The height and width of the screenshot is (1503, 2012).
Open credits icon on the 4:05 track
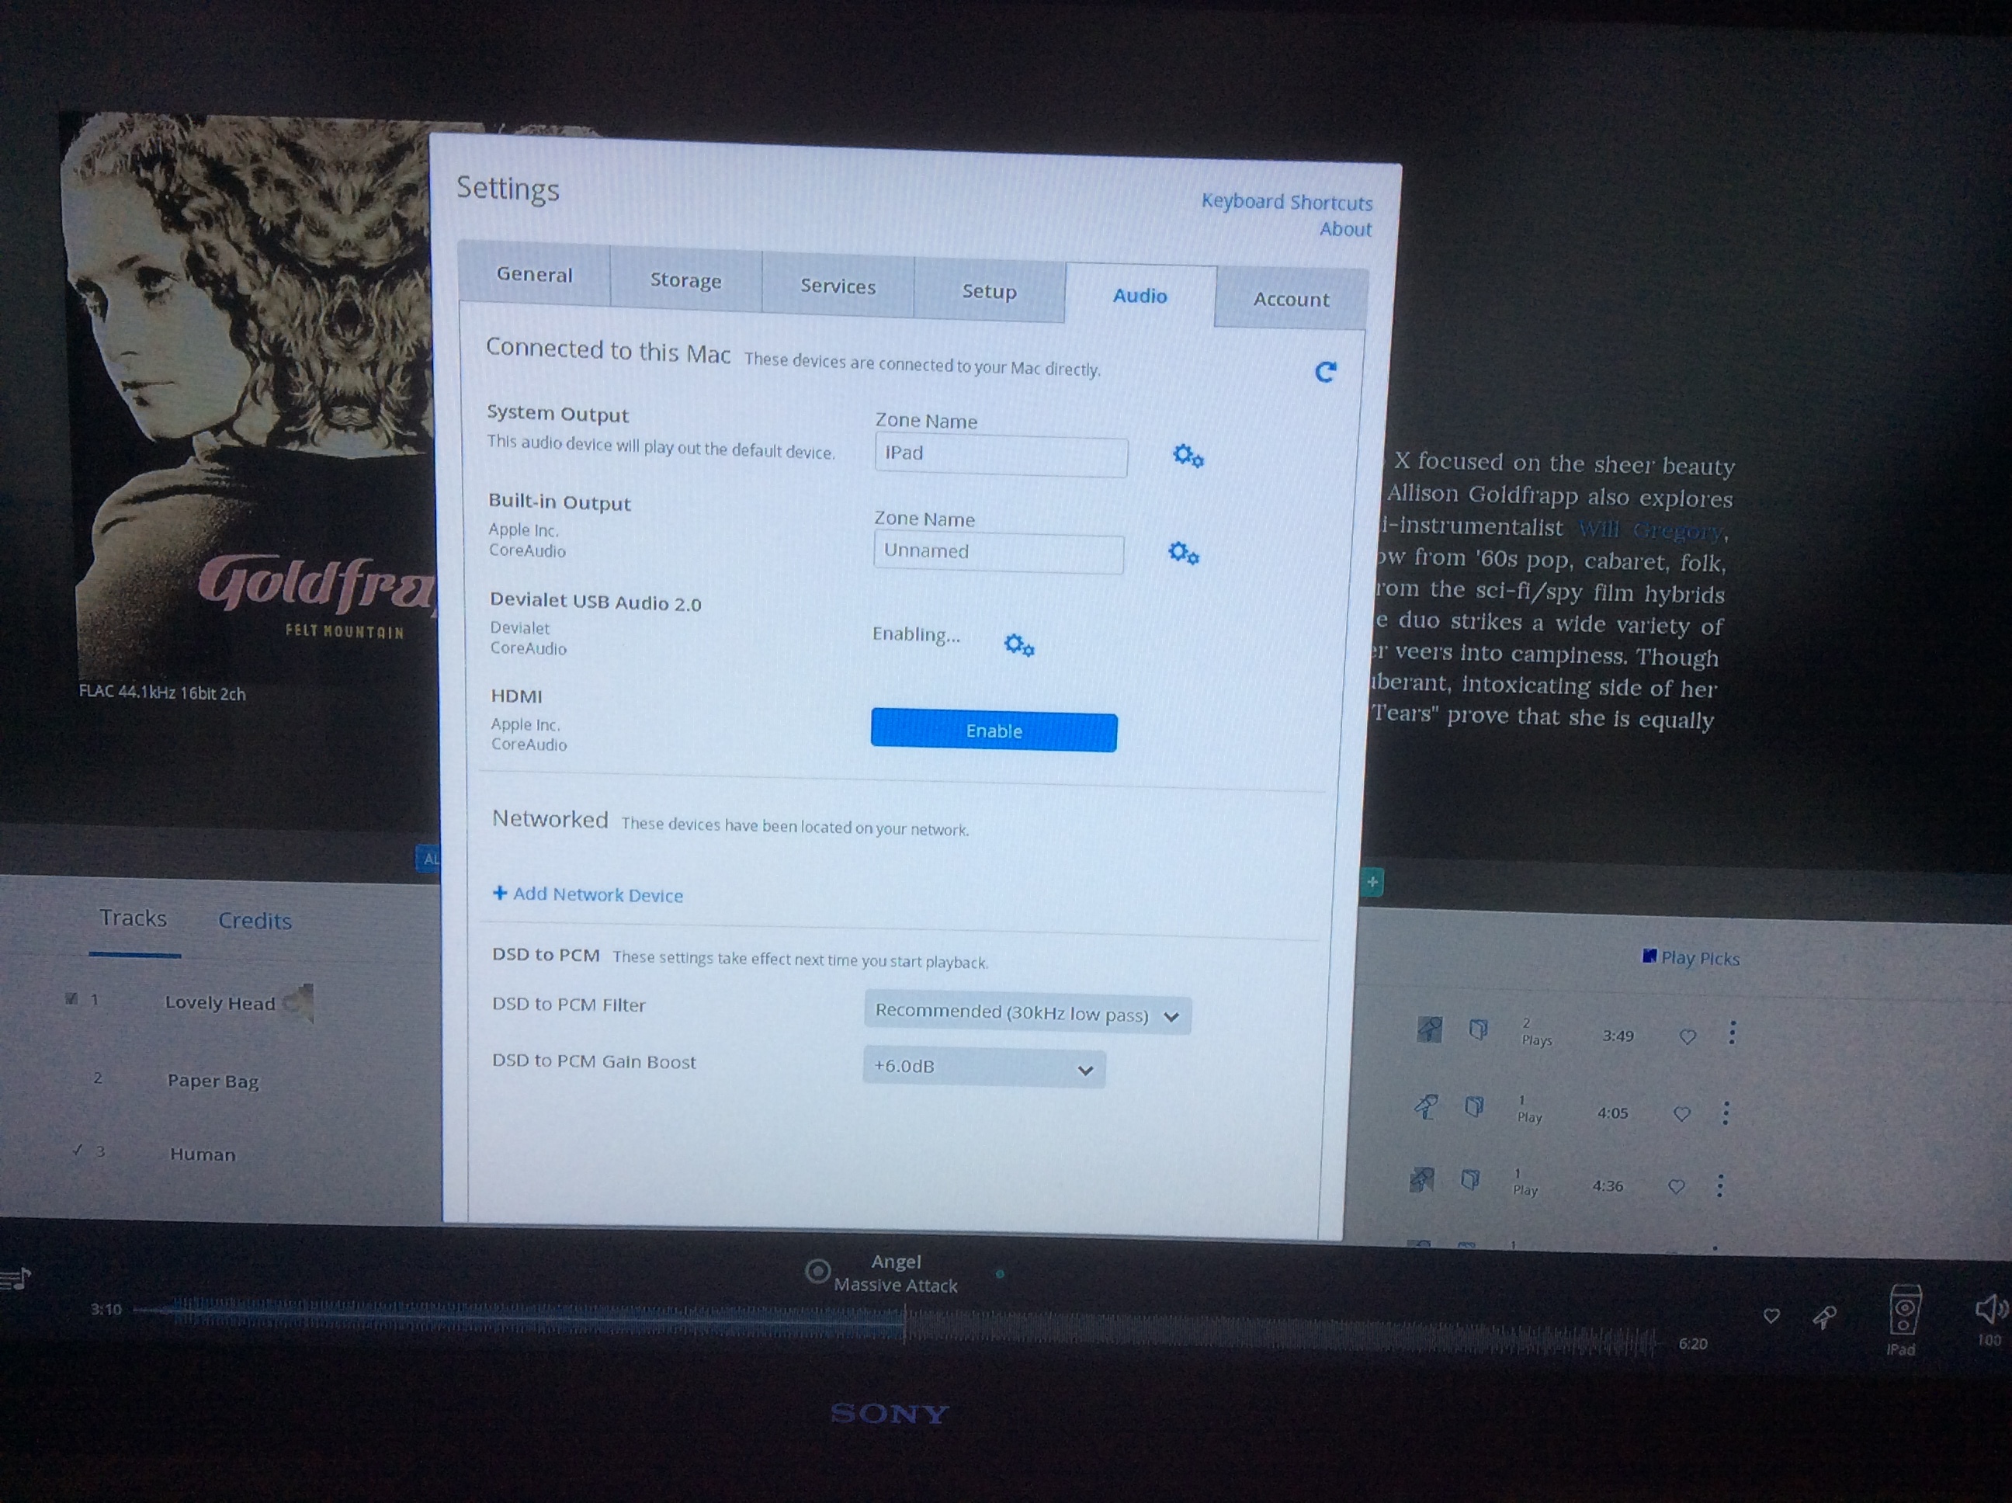[x=1473, y=1106]
